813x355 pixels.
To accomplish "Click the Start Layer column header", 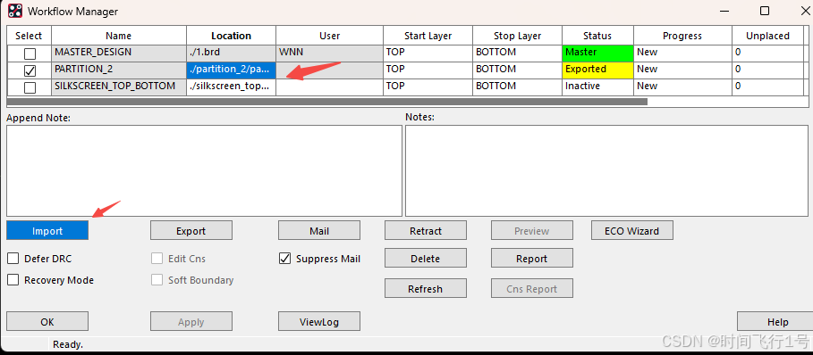I will (428, 36).
